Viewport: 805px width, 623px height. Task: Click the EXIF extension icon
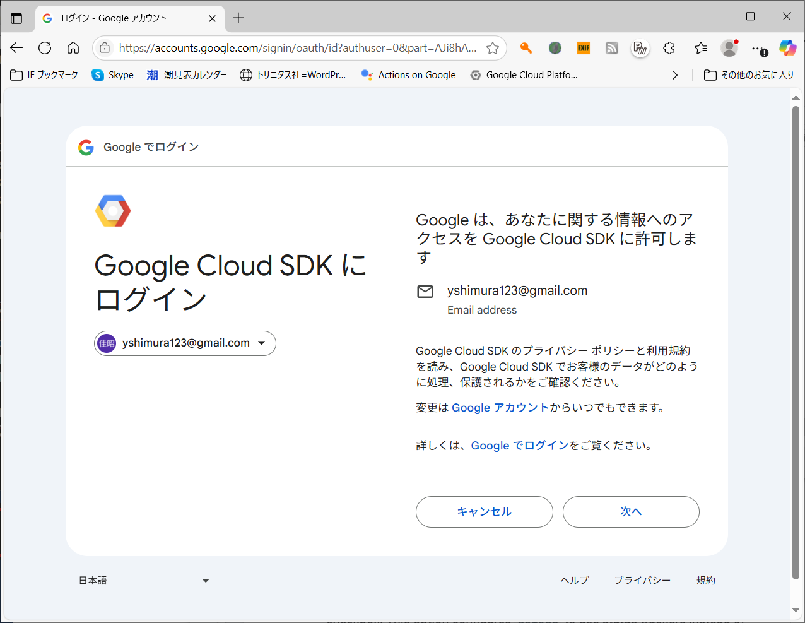(x=584, y=48)
